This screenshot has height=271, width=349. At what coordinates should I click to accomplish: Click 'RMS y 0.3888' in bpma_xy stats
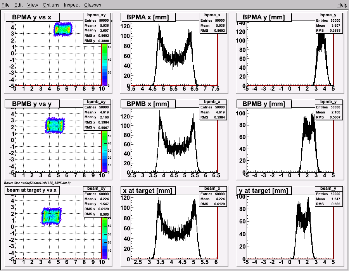97,41
